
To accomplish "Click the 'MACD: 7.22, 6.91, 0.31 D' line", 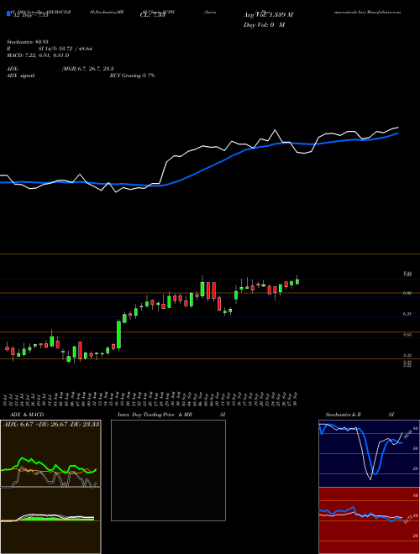I will 38,55.
